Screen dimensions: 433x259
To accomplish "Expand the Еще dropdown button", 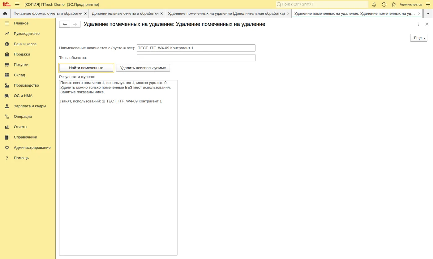I will [418, 38].
